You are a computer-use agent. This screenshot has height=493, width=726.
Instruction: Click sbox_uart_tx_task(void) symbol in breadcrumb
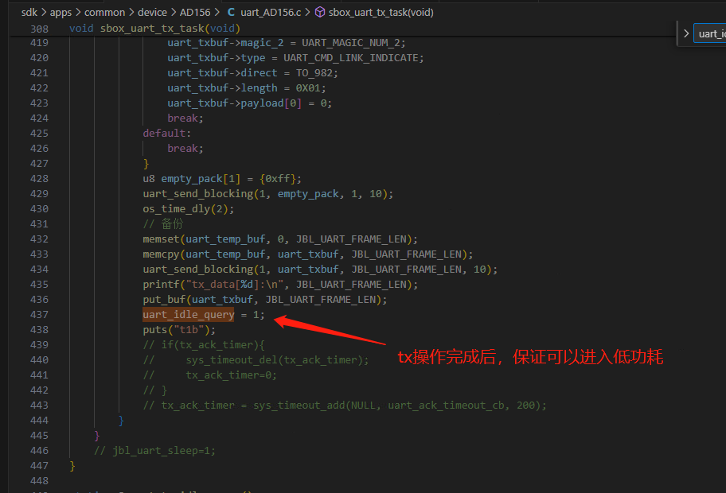click(381, 12)
